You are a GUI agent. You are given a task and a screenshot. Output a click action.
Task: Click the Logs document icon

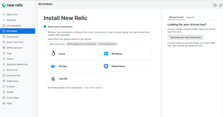pyautogui.click(x=4, y=53)
